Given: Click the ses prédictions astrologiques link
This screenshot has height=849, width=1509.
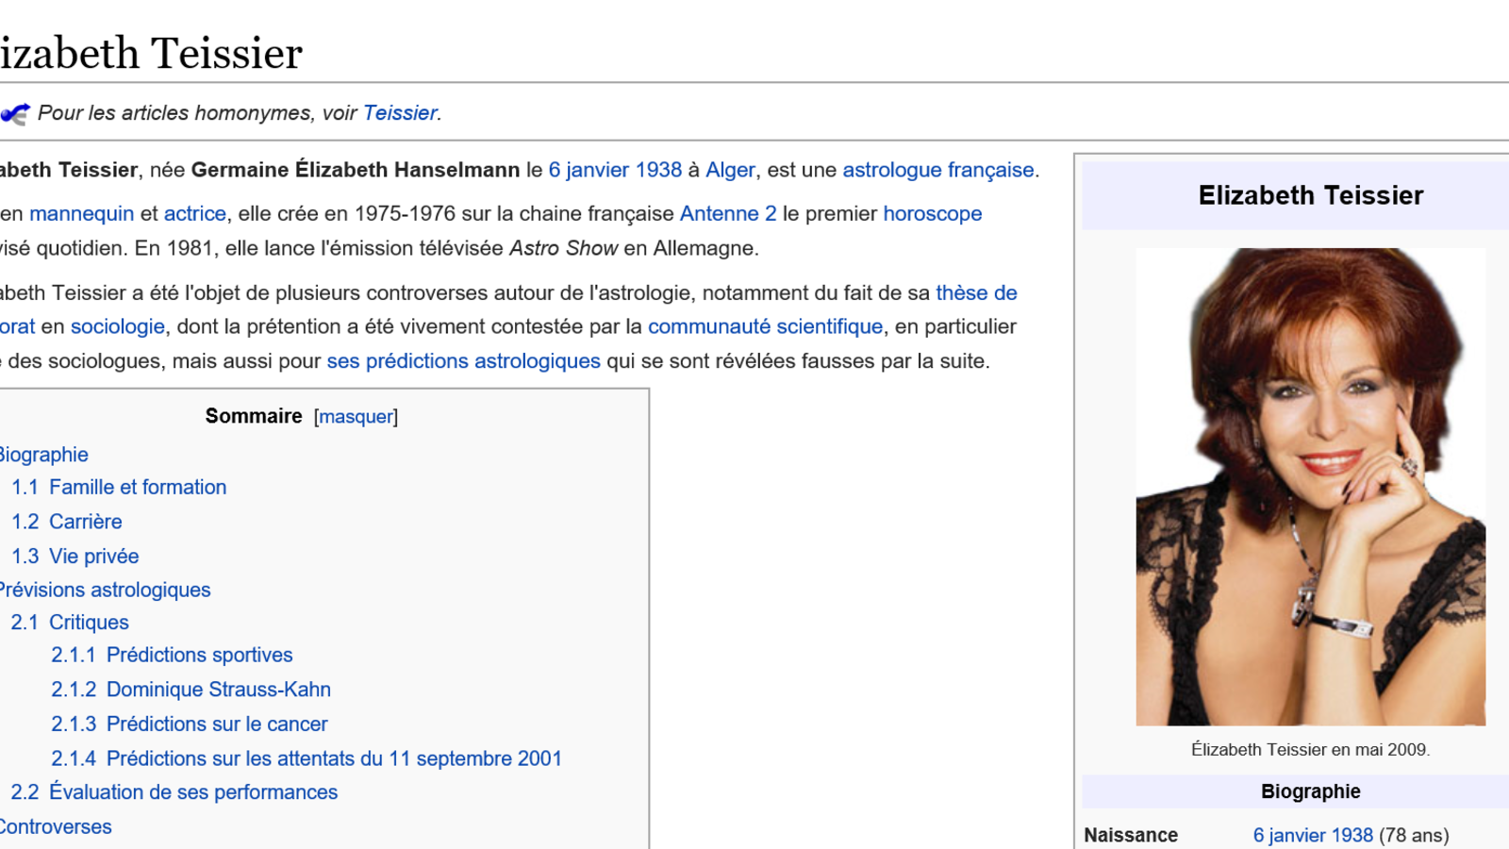Looking at the screenshot, I should (463, 361).
